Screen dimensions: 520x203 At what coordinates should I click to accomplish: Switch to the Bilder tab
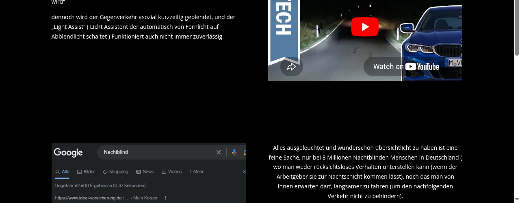(86, 172)
